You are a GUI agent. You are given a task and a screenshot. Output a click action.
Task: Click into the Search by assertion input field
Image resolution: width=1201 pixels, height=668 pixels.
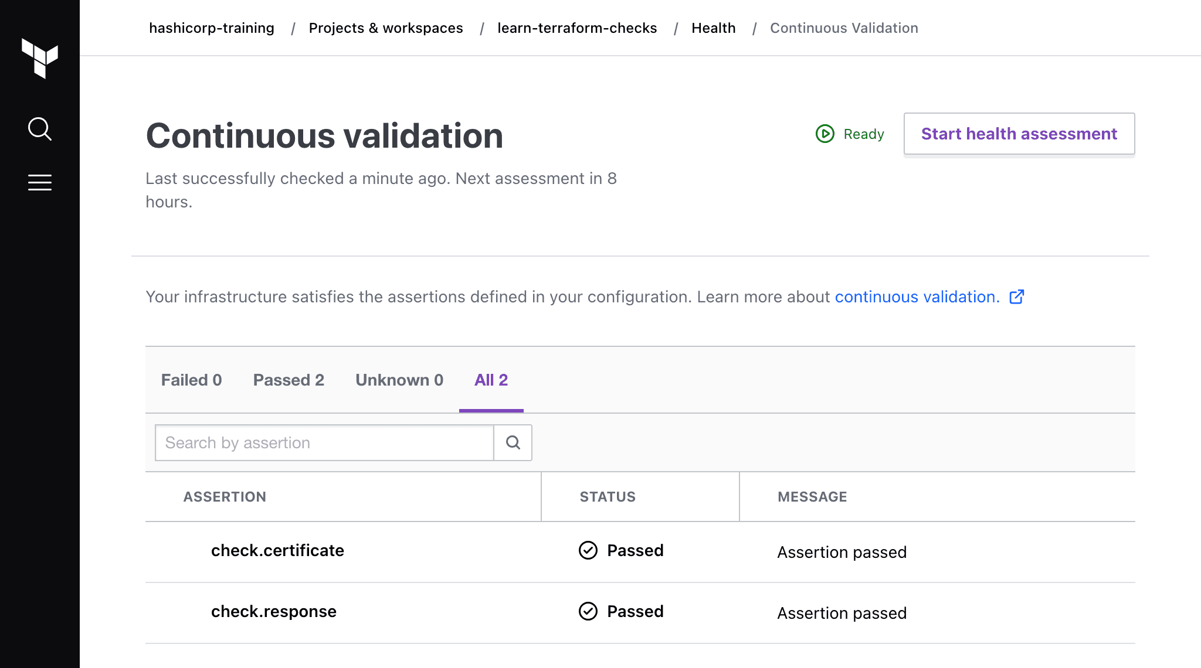(x=324, y=442)
